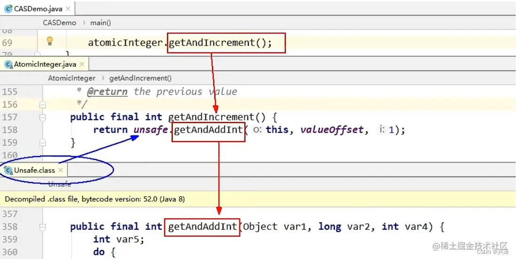The width and height of the screenshot is (516, 259).
Task: Select main() breadcrumb item
Action: (x=101, y=23)
